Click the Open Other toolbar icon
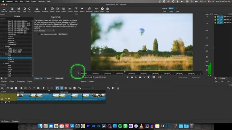This screenshot has height=130, width=232. click(x=12, y=10)
